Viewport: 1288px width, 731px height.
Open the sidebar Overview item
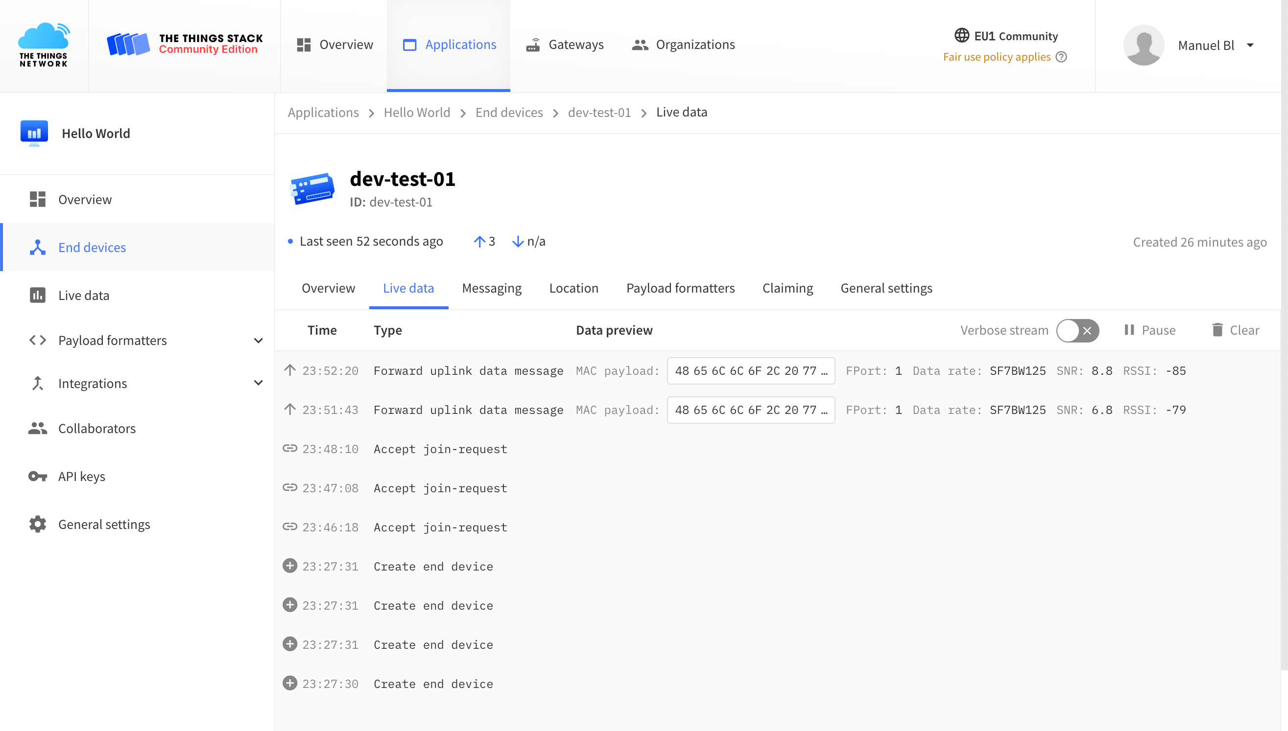tap(137, 199)
